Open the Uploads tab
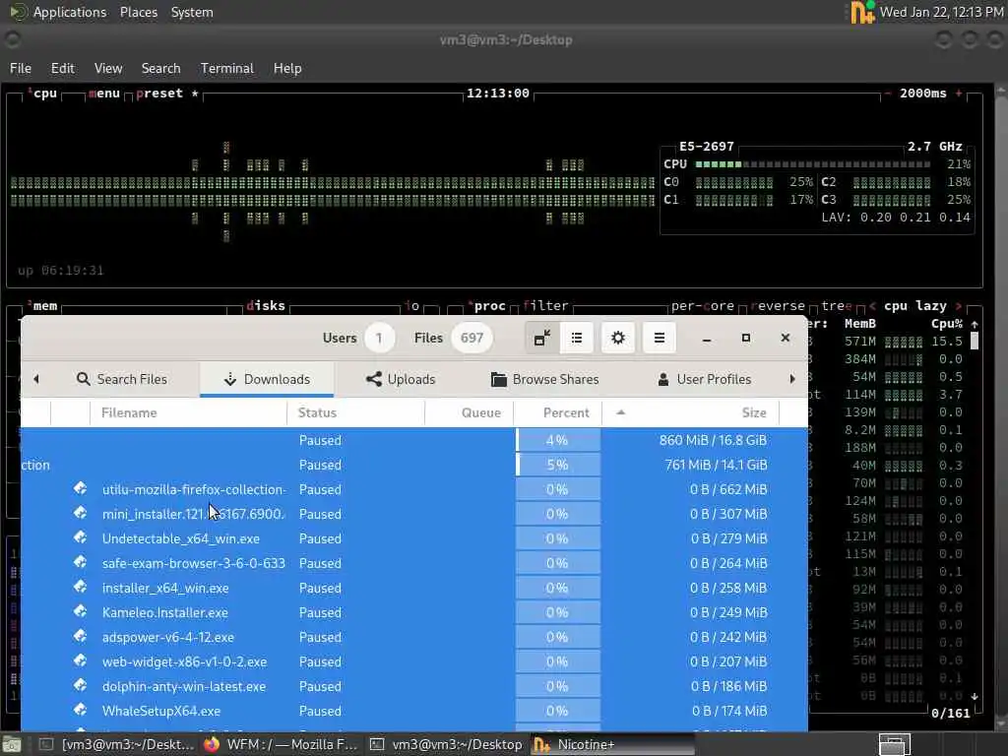The image size is (1008, 756). point(401,379)
